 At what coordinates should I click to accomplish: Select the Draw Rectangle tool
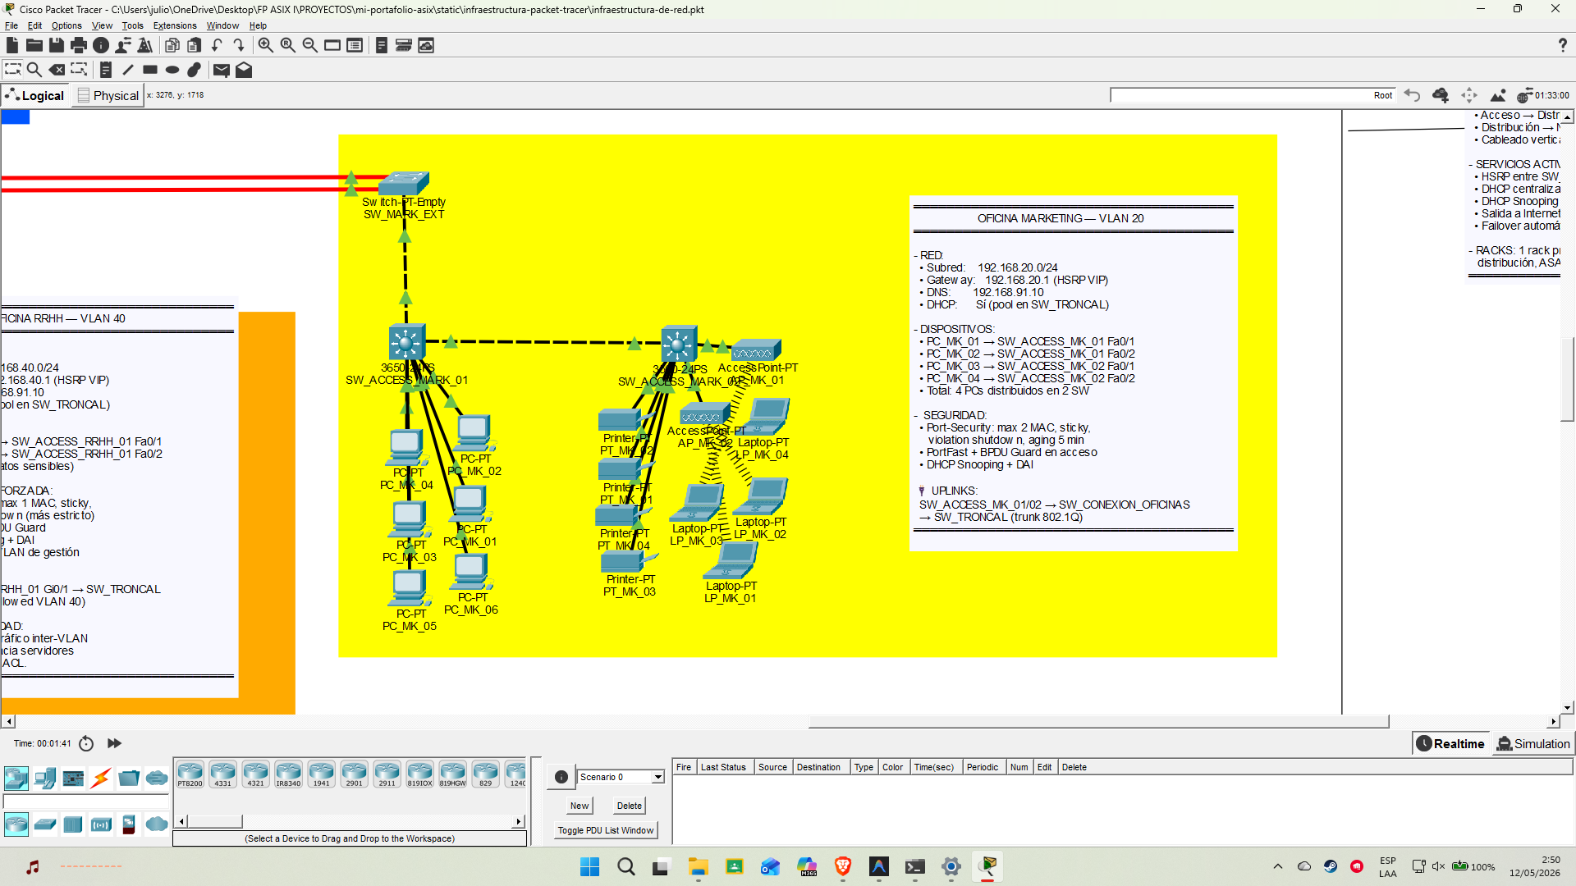point(150,70)
